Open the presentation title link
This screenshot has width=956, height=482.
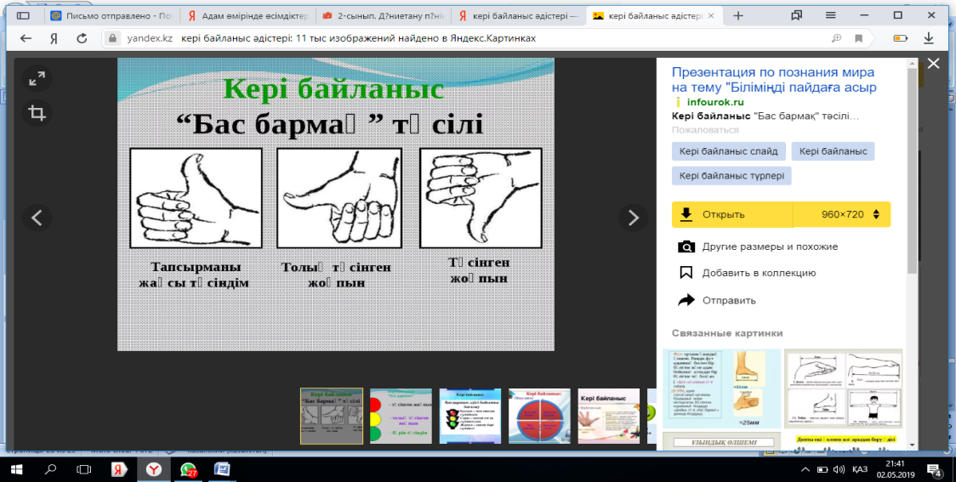point(774,80)
